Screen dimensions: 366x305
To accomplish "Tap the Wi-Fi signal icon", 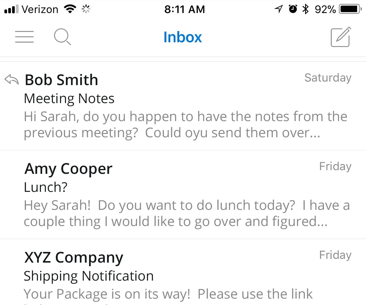I will pos(70,9).
